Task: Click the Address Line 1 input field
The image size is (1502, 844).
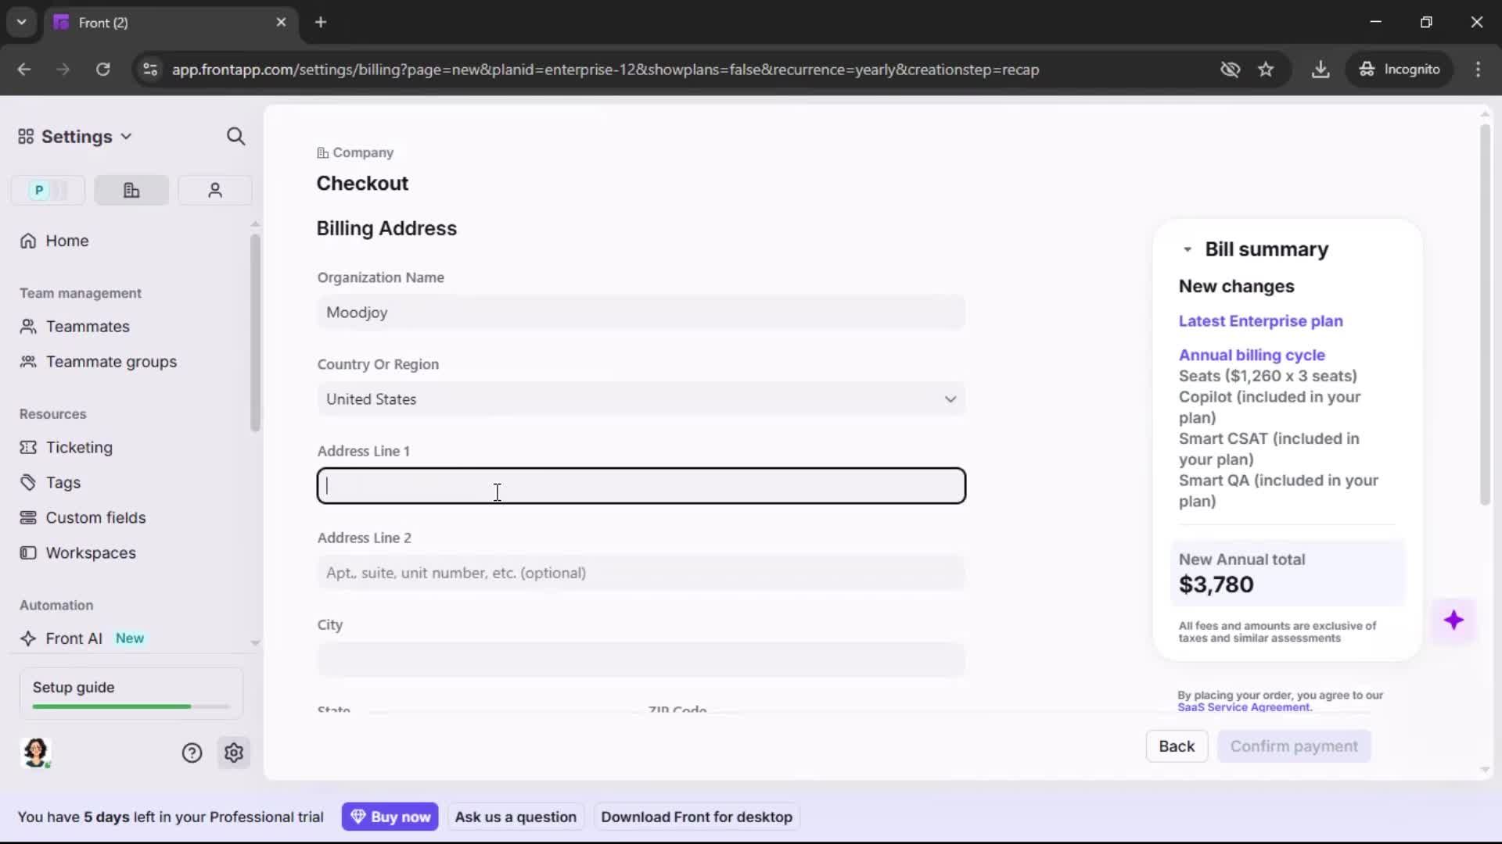Action: pyautogui.click(x=641, y=485)
